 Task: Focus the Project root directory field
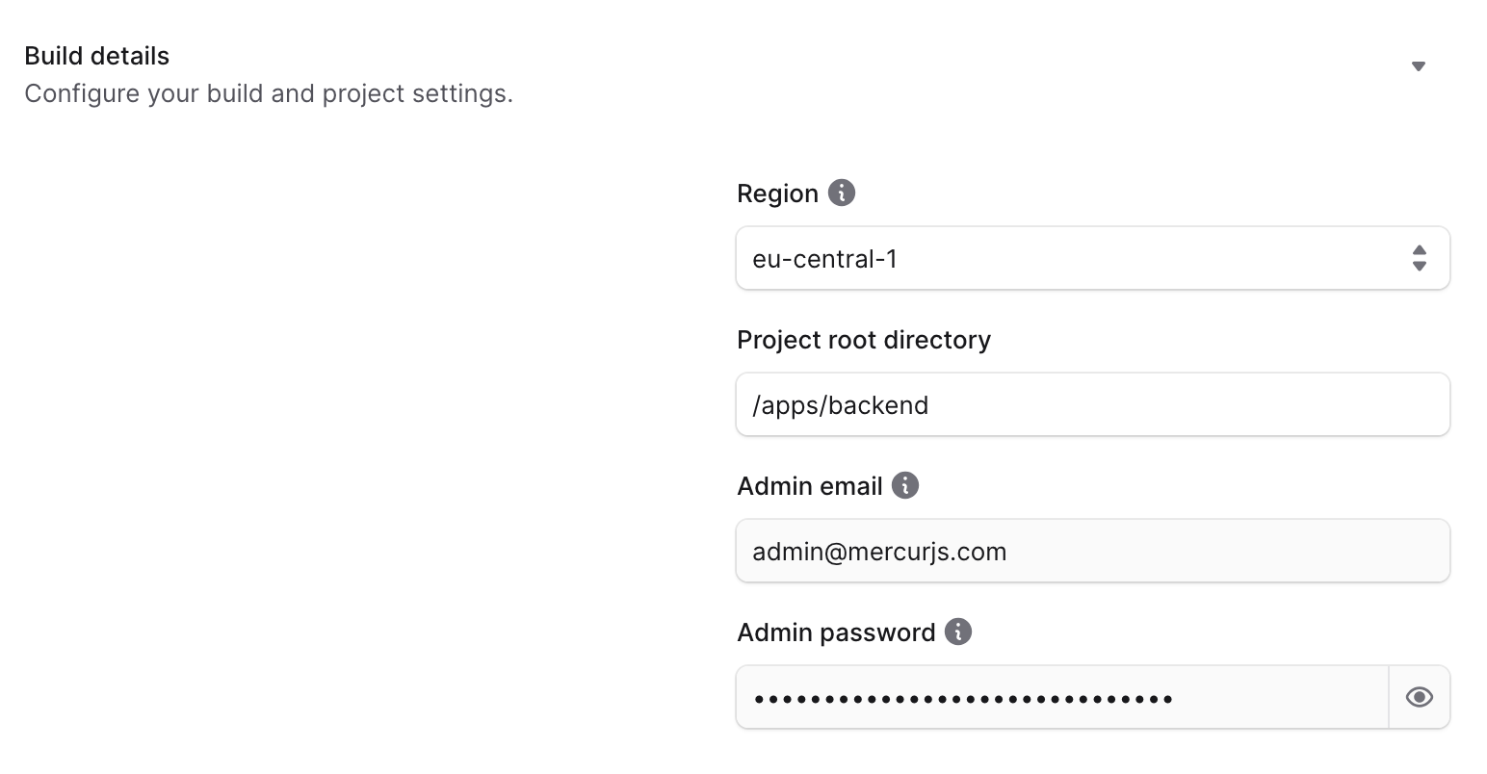tap(1092, 404)
